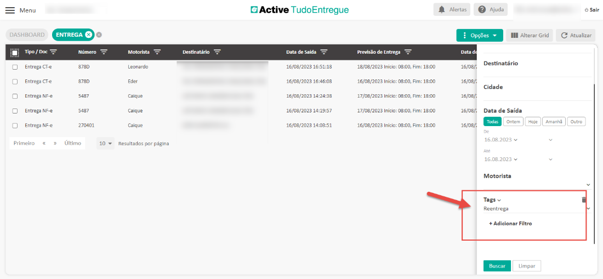
Task: Select the Hoje date filter option
Action: click(x=532, y=122)
